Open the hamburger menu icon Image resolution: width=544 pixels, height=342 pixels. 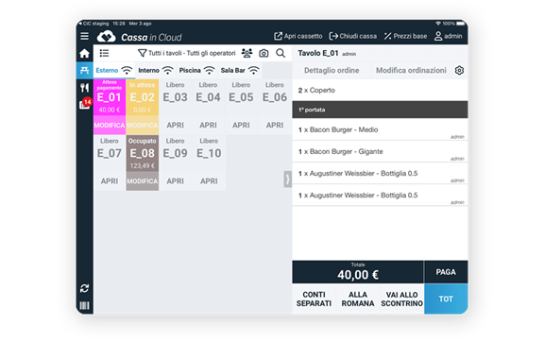(84, 36)
